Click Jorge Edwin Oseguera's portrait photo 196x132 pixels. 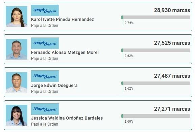click(x=17, y=82)
